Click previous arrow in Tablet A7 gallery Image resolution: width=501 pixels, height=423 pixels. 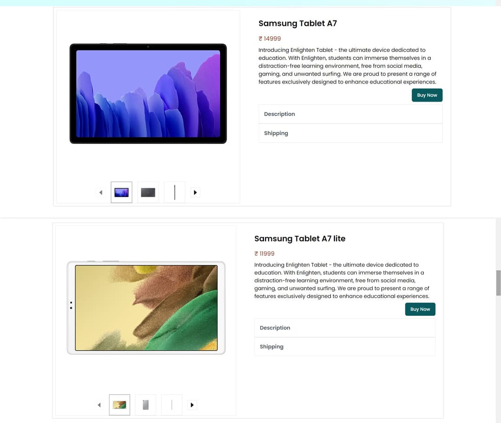pyautogui.click(x=101, y=193)
